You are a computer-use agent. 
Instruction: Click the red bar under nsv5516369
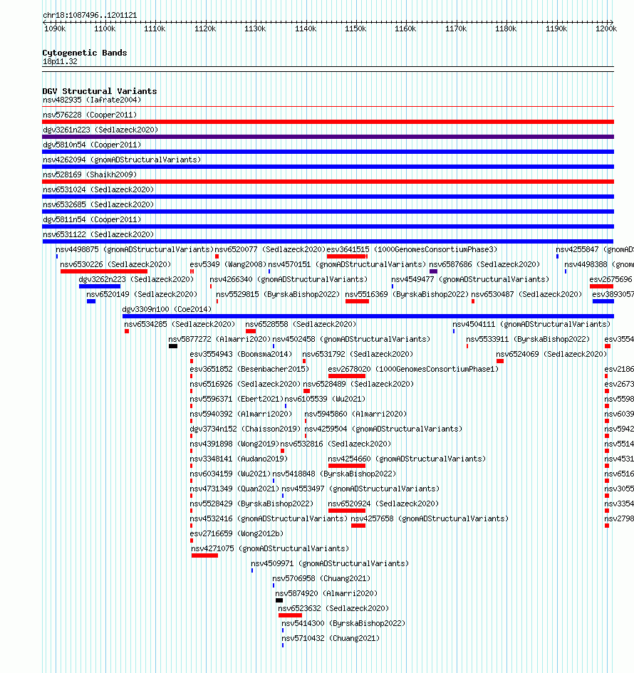(357, 301)
